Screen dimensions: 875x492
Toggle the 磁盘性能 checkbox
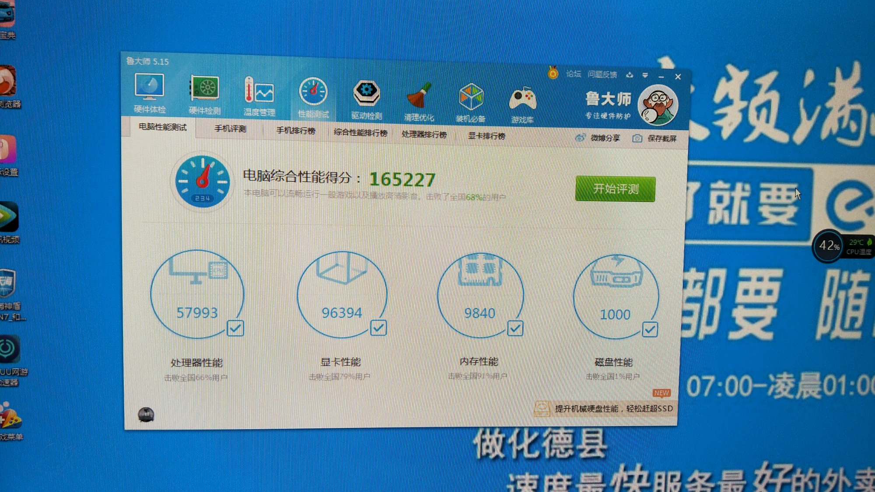650,329
